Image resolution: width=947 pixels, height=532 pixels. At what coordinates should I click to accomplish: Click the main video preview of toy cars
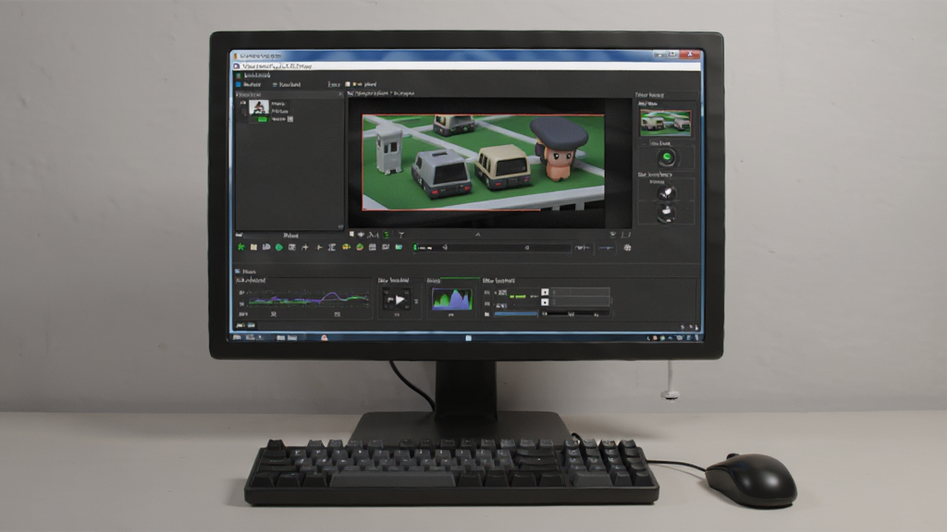(483, 163)
